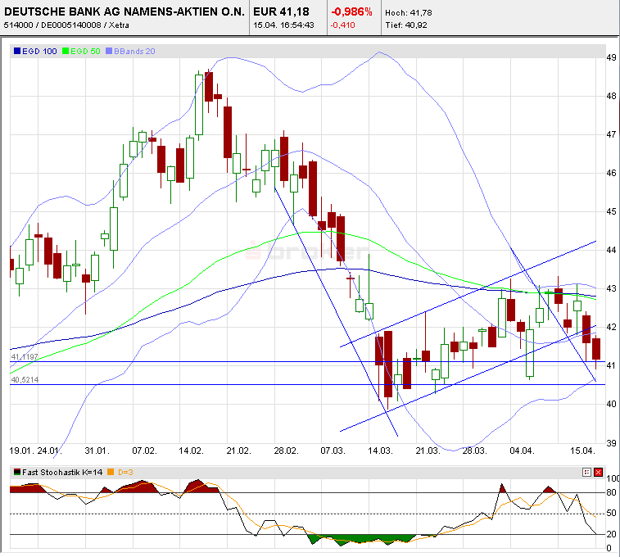Screen dimensions: 620x557
Task: Click the 80 stochastic axis label
Action: [611, 492]
